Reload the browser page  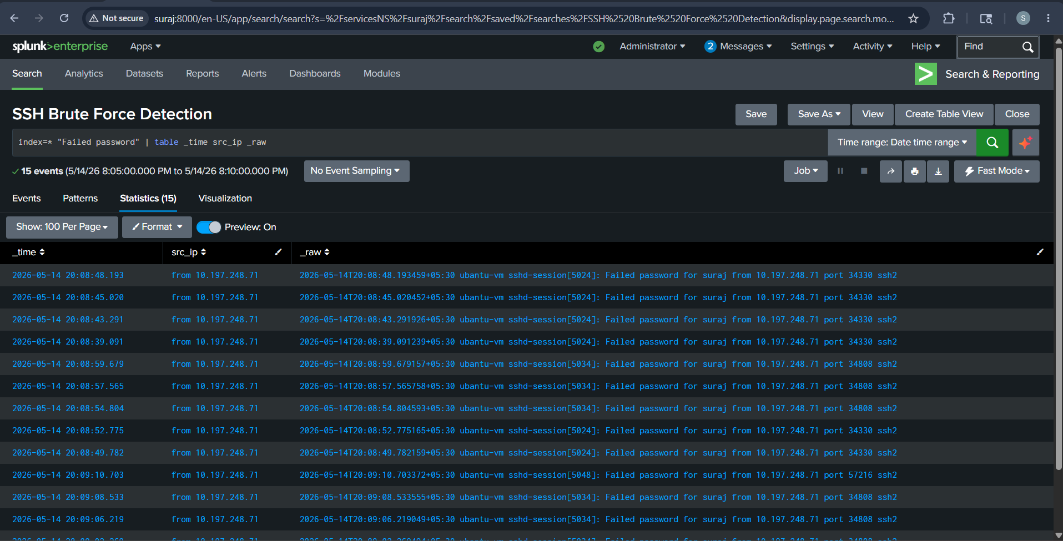[x=64, y=18]
